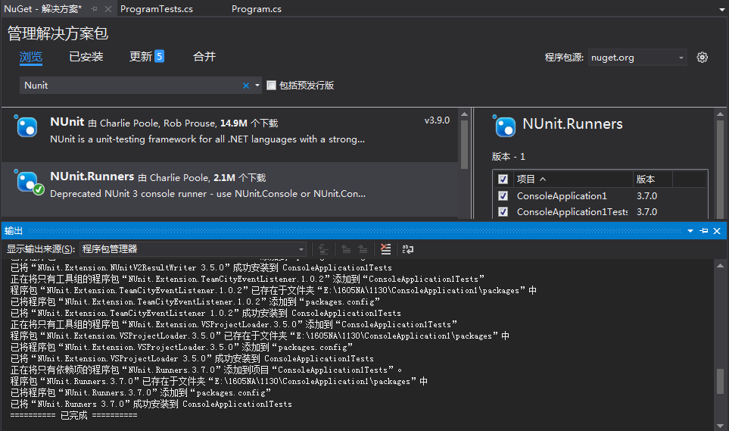Switch to 浏览 tab
Screen dimensions: 729x431
(31, 57)
